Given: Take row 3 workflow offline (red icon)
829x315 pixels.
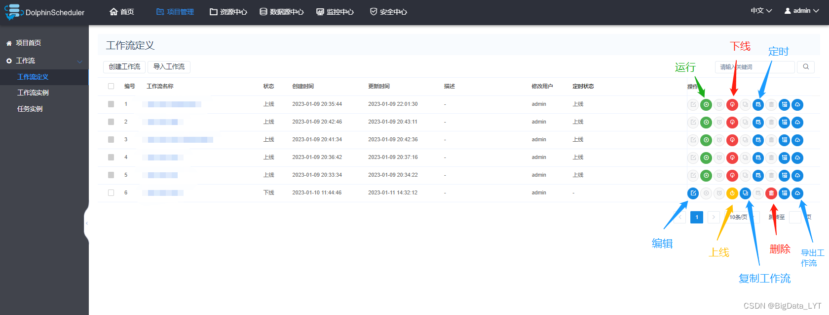Looking at the screenshot, I should [x=732, y=140].
